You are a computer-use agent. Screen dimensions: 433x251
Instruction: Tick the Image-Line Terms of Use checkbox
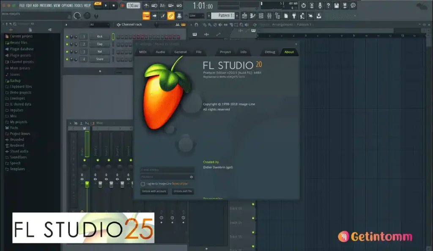(x=143, y=184)
